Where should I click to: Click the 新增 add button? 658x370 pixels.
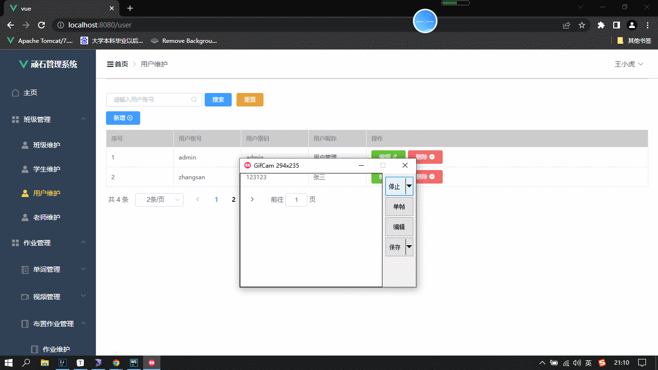(123, 118)
